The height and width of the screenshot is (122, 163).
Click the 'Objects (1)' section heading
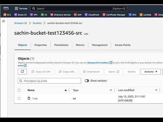click(x=26, y=59)
